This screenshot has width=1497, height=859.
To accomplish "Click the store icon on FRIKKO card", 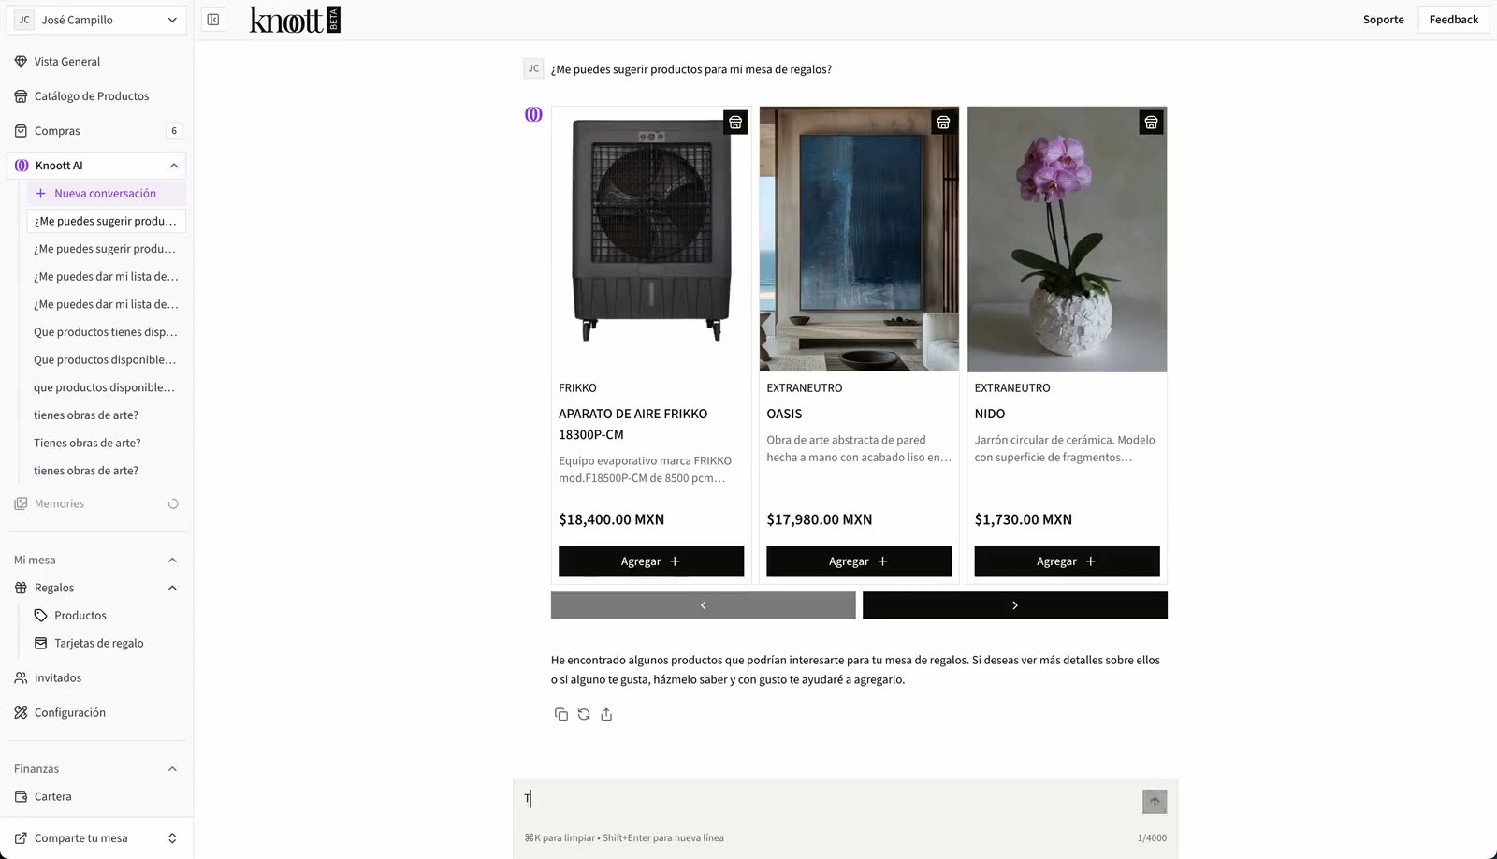I will point(735,123).
